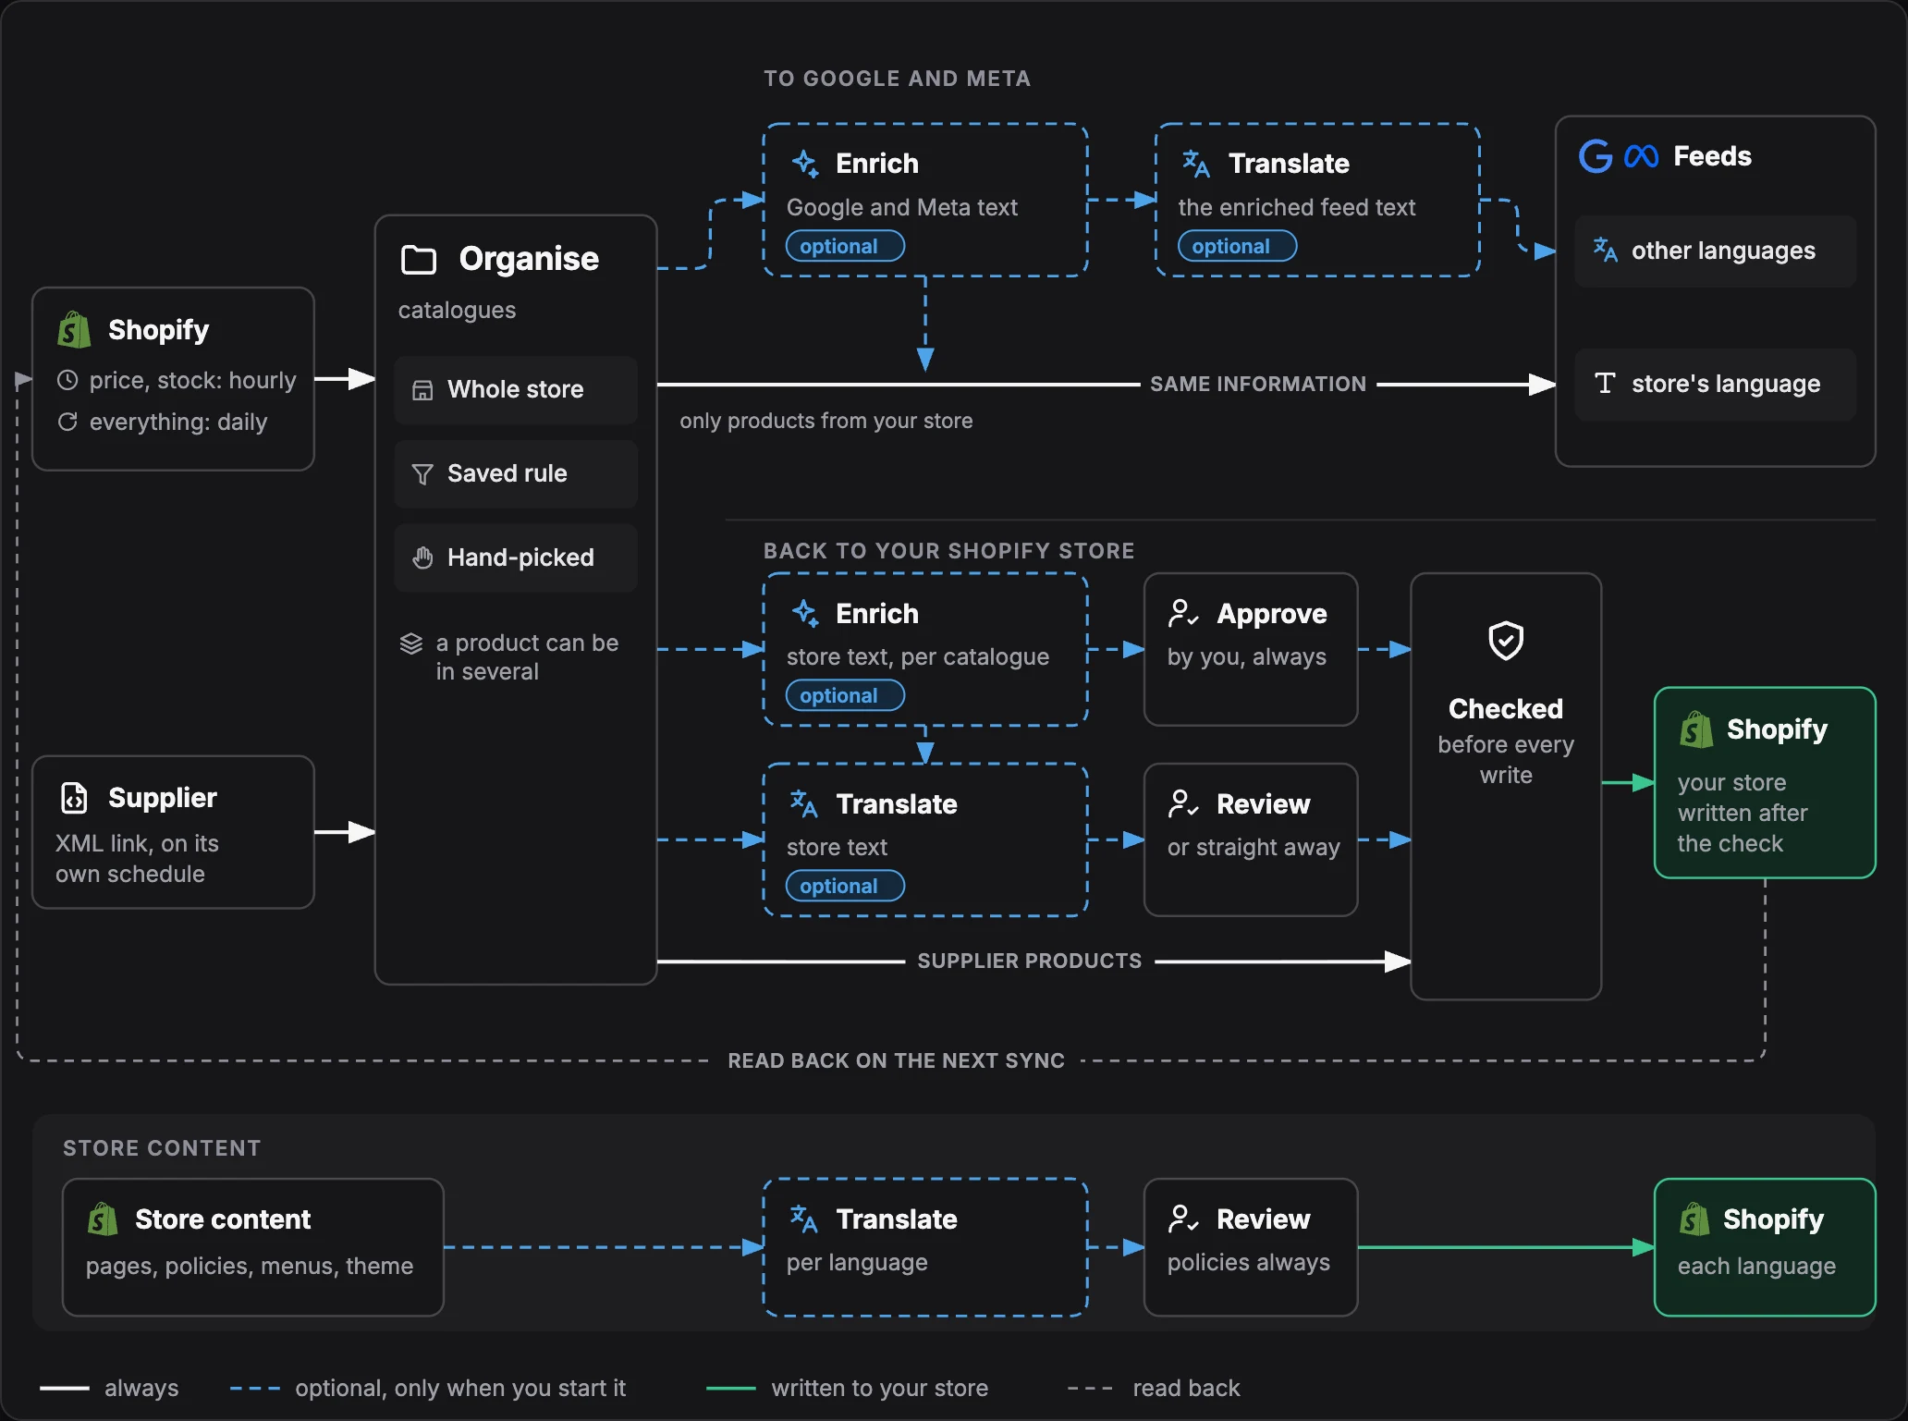Click the Shopify bag icon in Store content card
This screenshot has height=1421, width=1908.
[x=103, y=1219]
